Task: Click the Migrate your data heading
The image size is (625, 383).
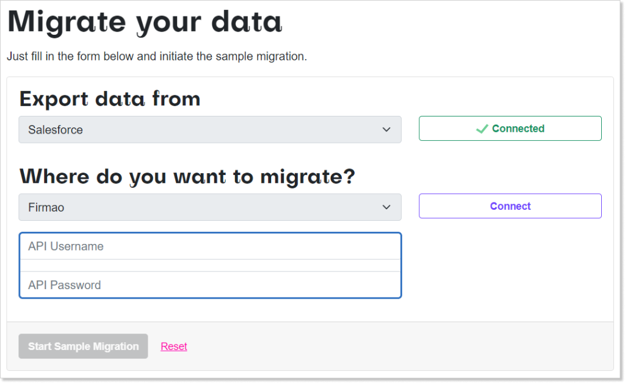Action: pyautogui.click(x=145, y=22)
